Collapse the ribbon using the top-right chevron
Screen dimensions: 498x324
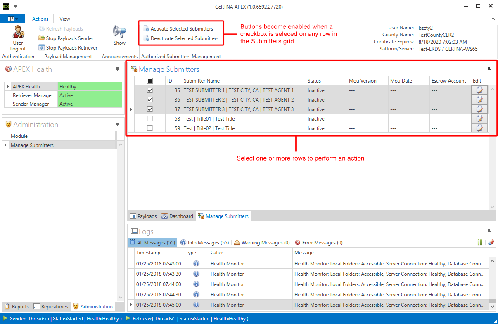pyautogui.click(x=492, y=19)
